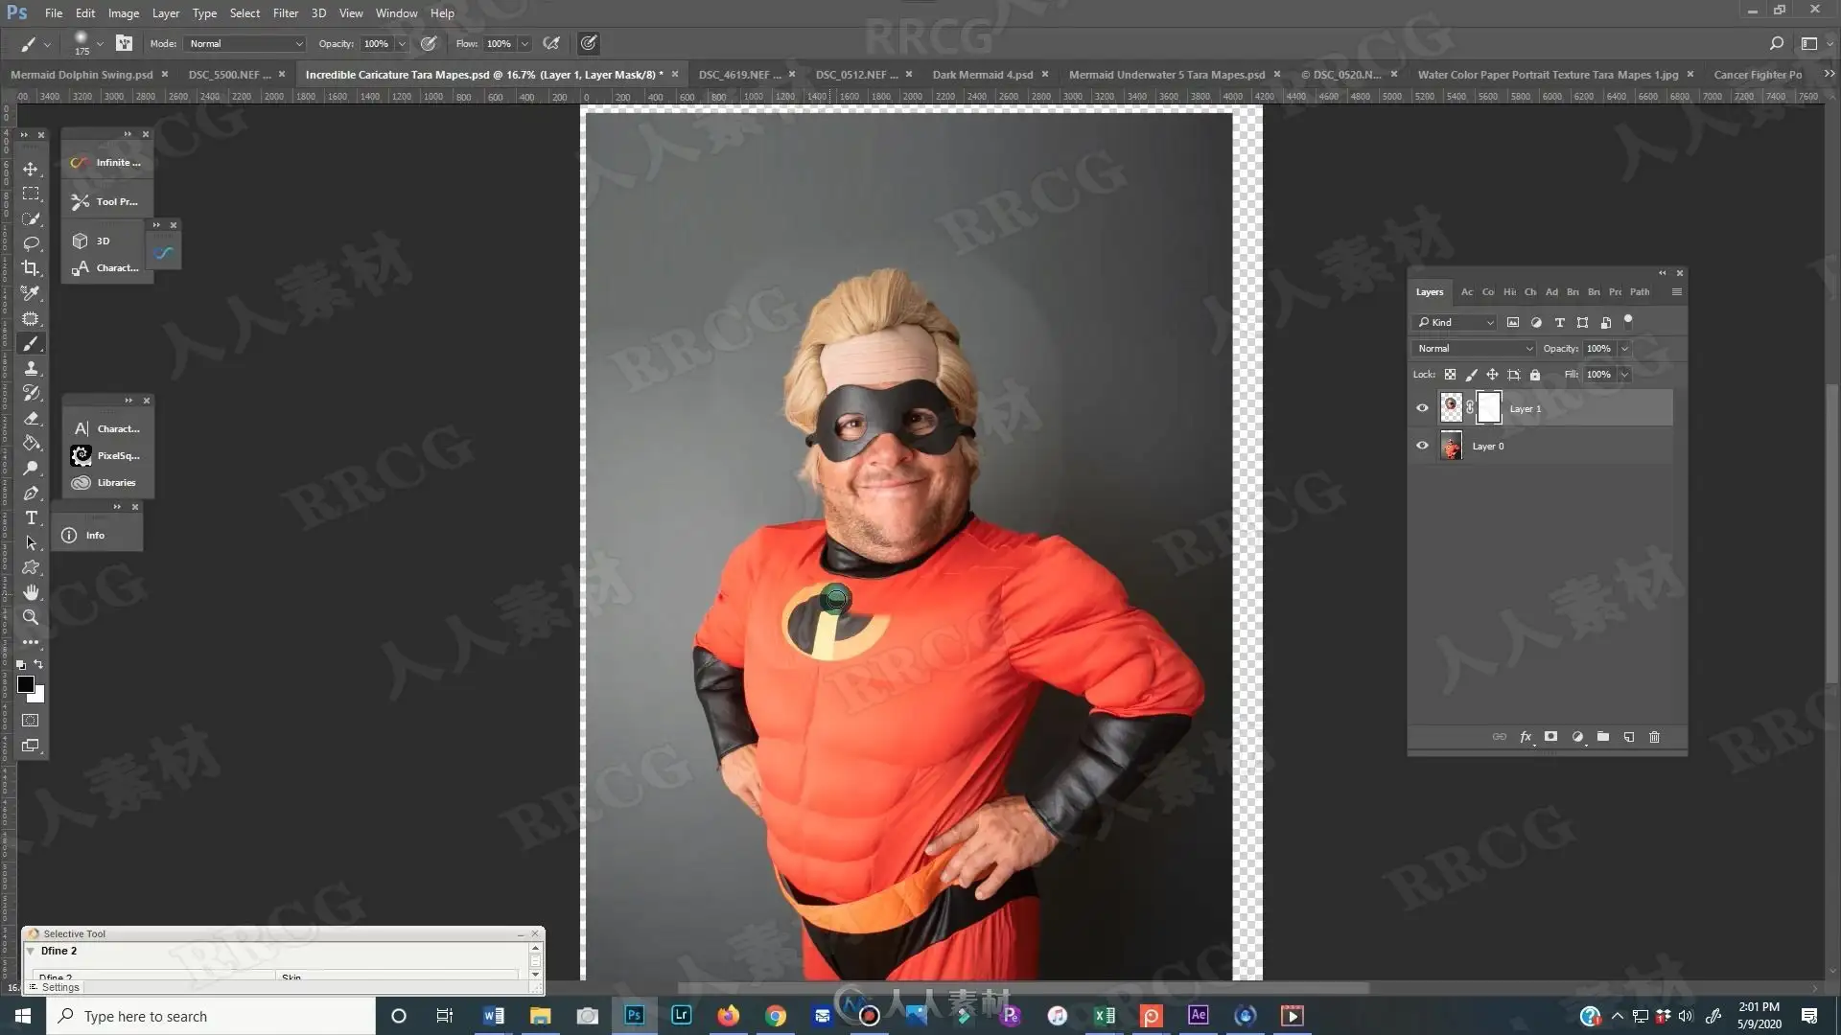1841x1035 pixels.
Task: Click the foreground color swatch
Action: pyautogui.click(x=26, y=684)
